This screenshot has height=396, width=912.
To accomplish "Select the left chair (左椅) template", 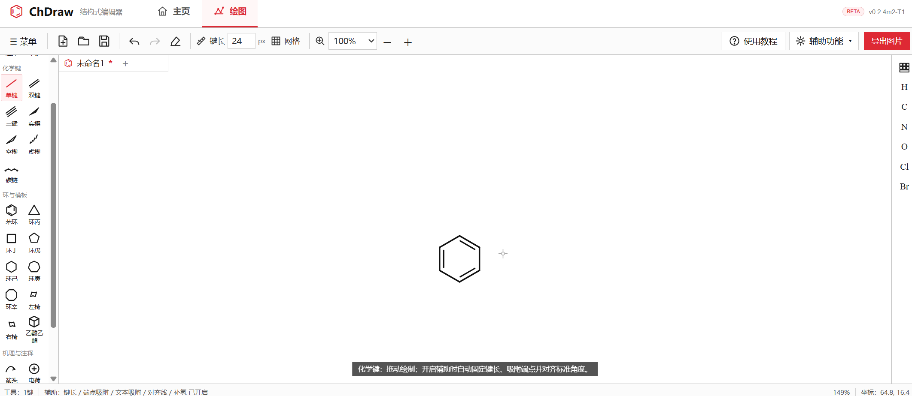I will (34, 300).
